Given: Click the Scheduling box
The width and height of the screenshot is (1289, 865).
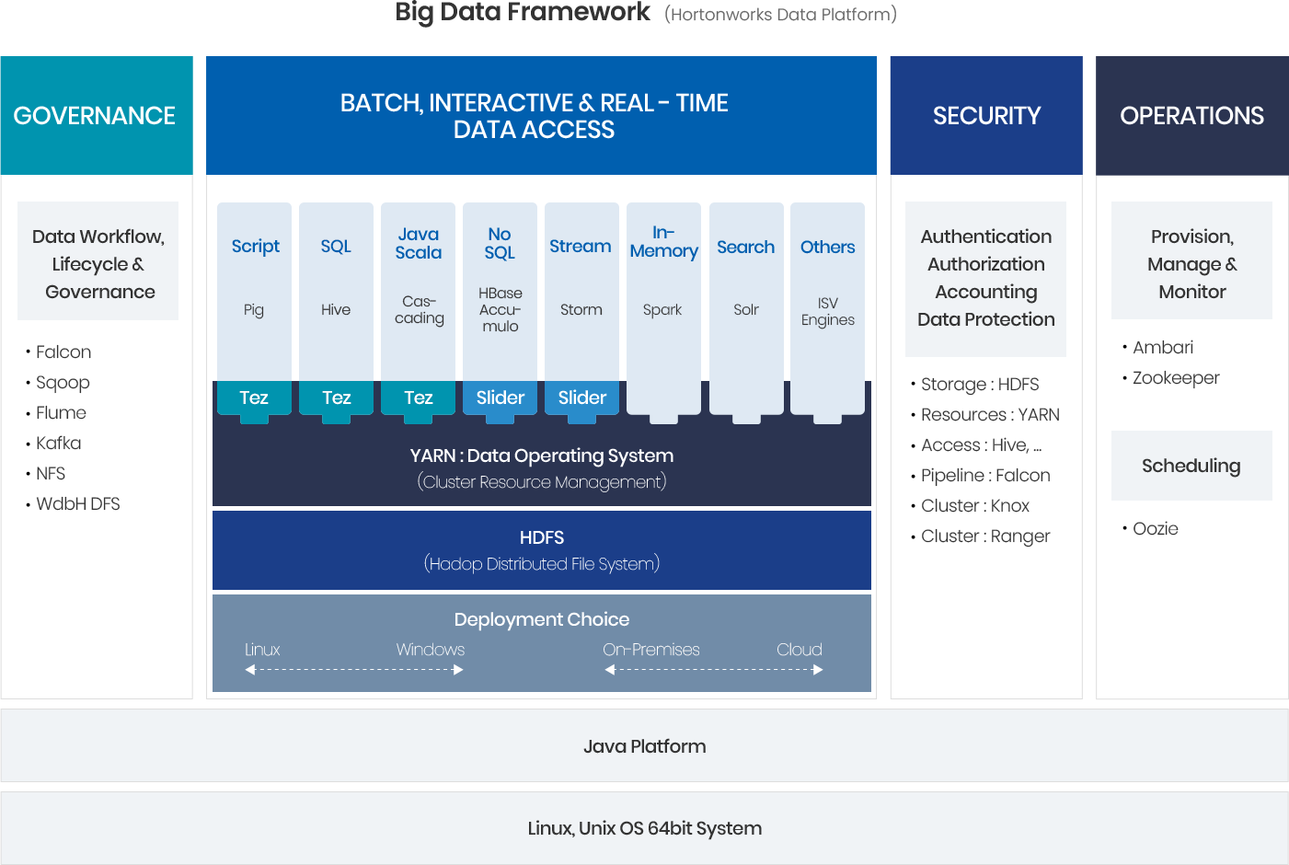Looking at the screenshot, I should point(1192,466).
